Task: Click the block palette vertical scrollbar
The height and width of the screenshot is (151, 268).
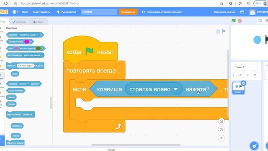Action: [x=51, y=103]
